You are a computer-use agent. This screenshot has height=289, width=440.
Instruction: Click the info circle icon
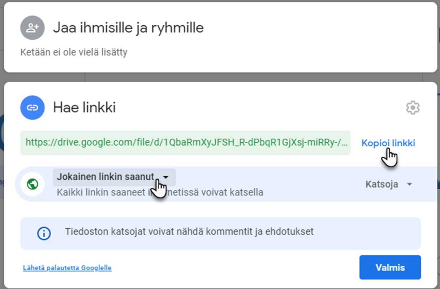coord(44,233)
